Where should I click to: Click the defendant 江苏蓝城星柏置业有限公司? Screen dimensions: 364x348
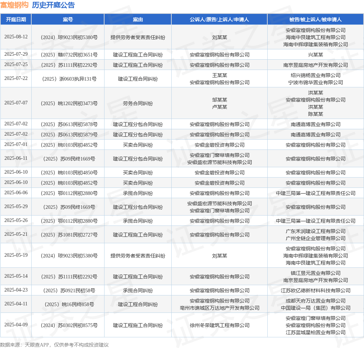[316, 332]
